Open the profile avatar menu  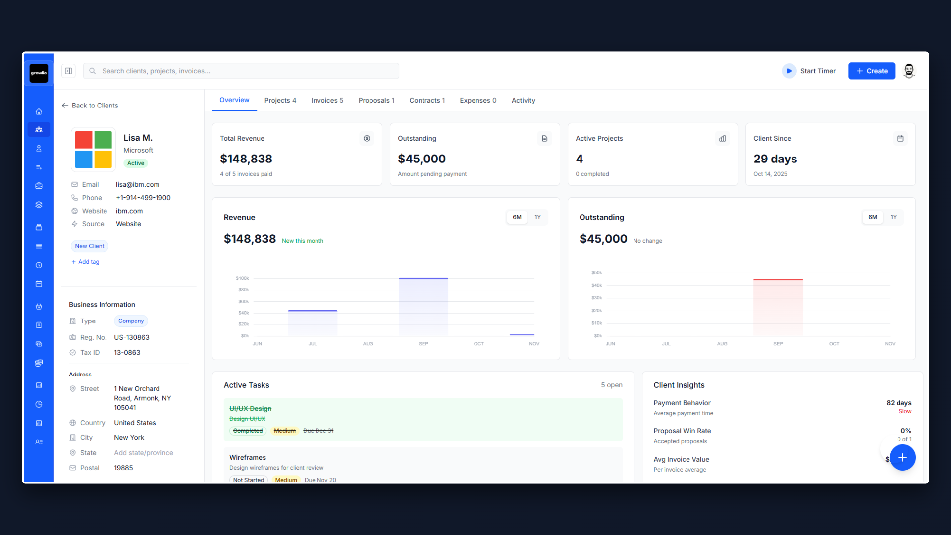[x=909, y=71]
